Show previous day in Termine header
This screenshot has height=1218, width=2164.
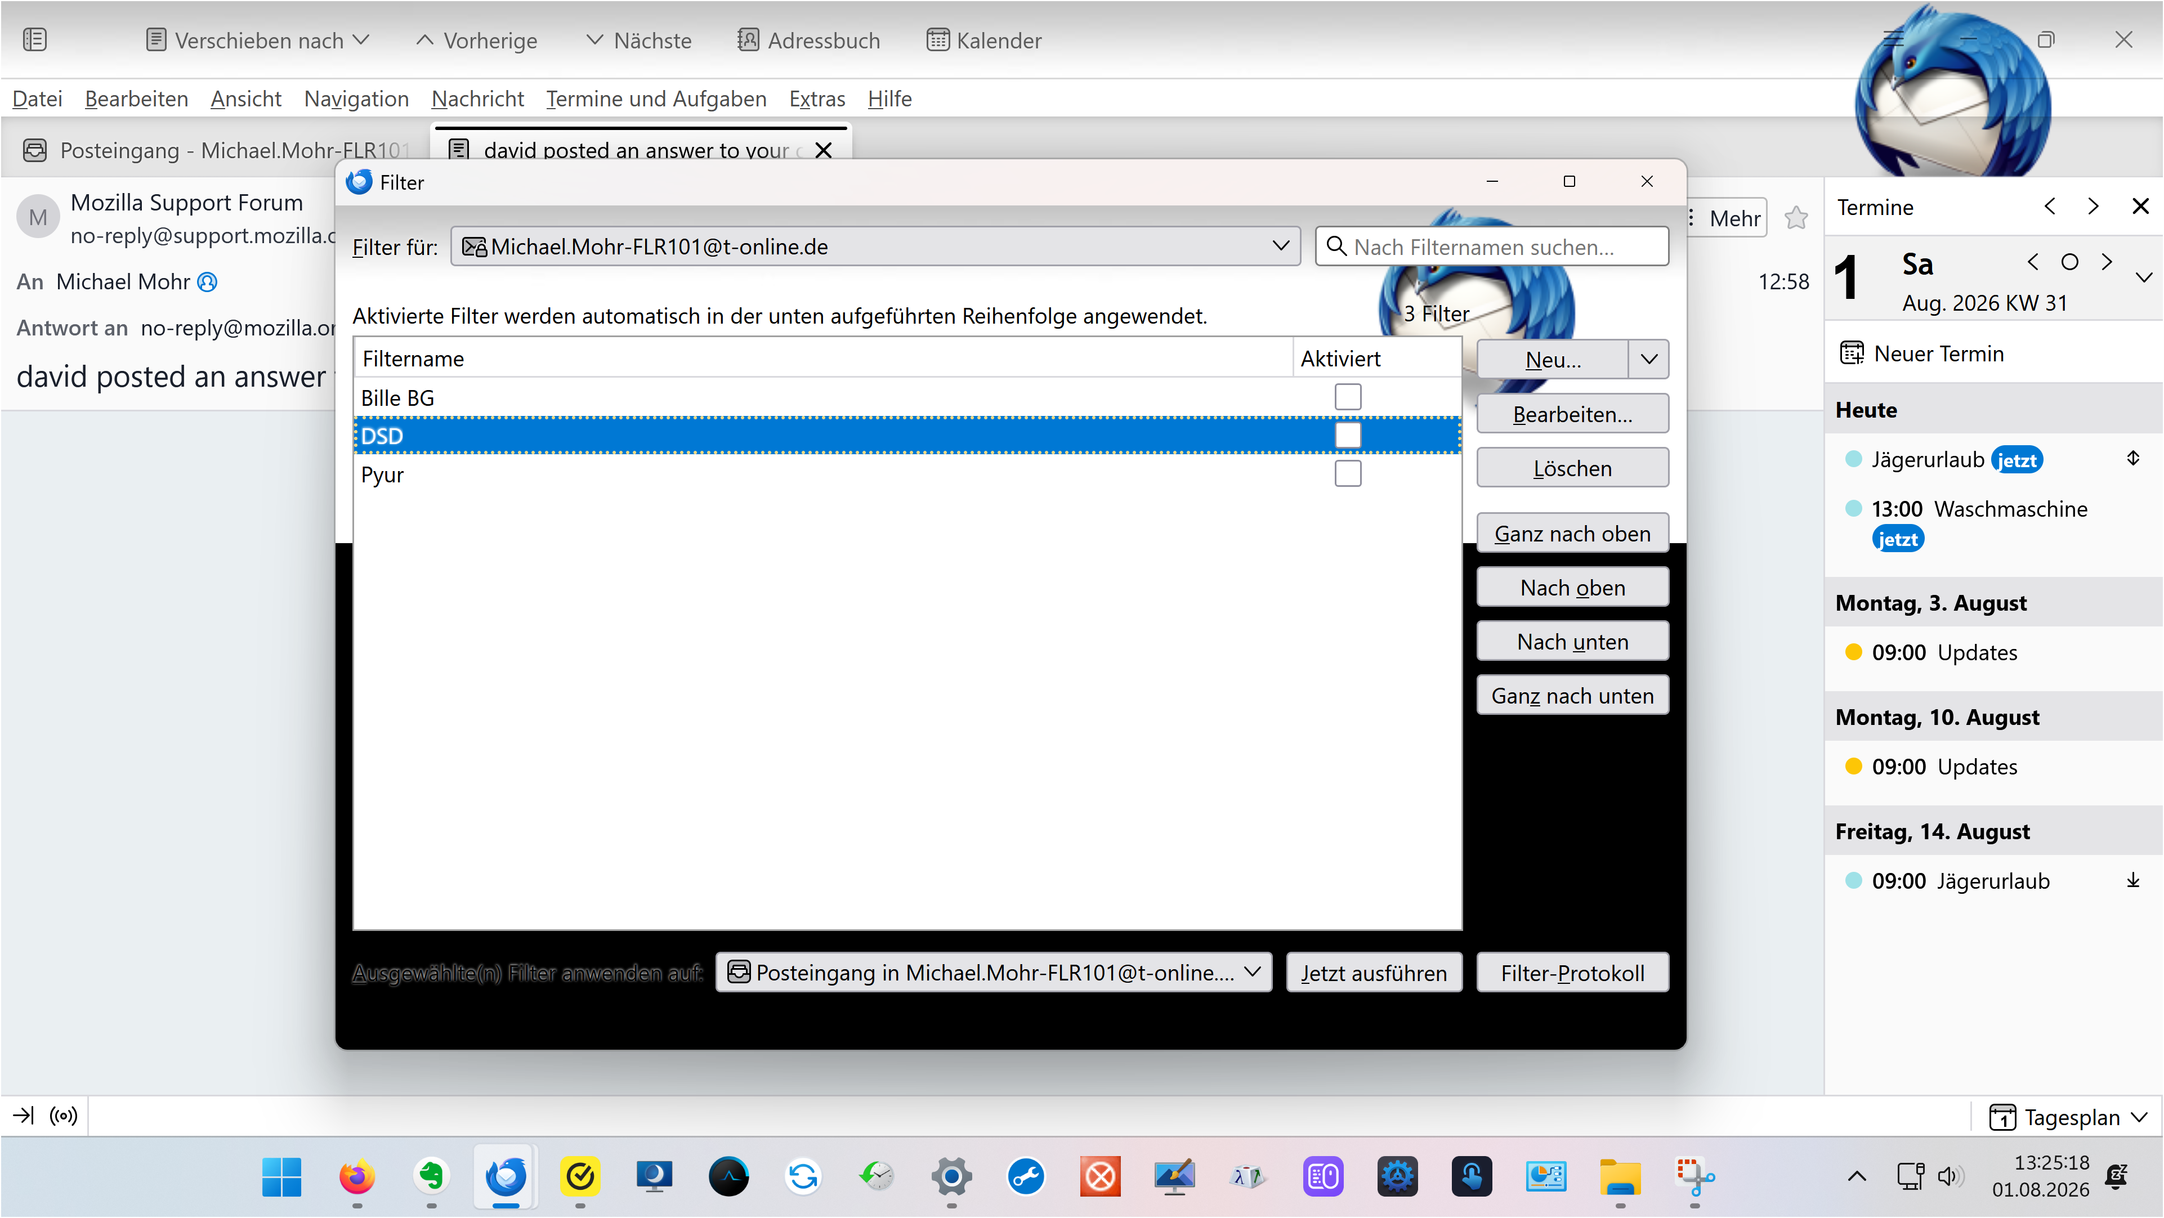[x=2050, y=207]
